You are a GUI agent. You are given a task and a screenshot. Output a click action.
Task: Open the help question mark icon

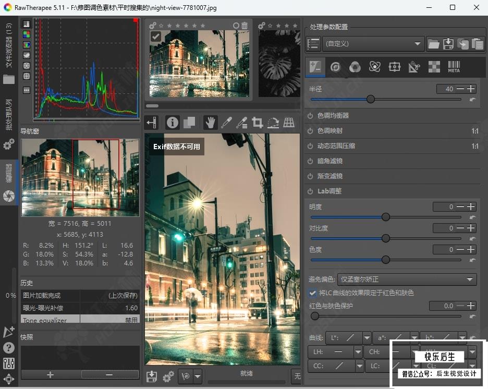[x=9, y=347]
